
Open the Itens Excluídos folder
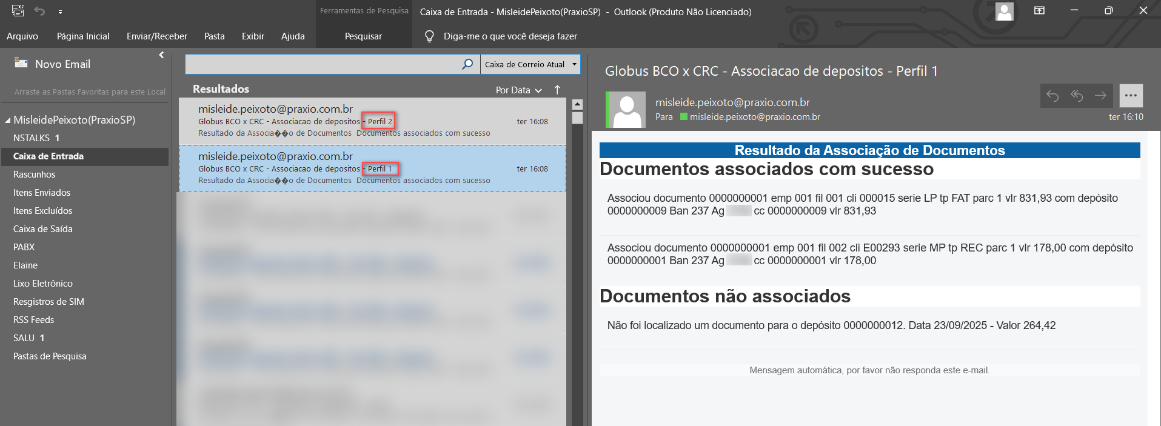coord(84,211)
